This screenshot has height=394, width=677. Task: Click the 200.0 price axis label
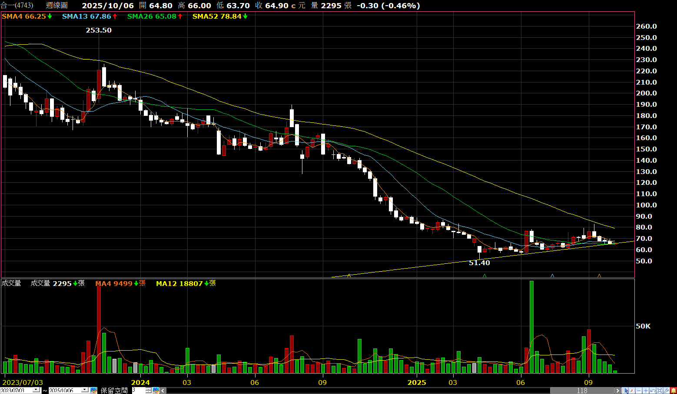click(x=646, y=93)
